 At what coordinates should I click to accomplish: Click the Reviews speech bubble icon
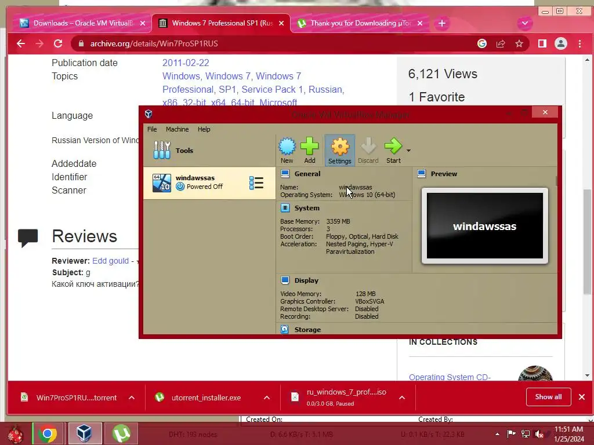point(28,238)
